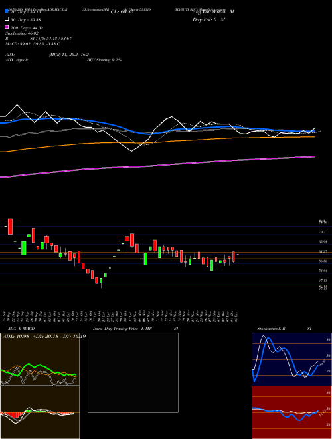Click the 'ADX signal:' label
The width and height of the screenshot is (332, 439).
[x=17, y=60]
